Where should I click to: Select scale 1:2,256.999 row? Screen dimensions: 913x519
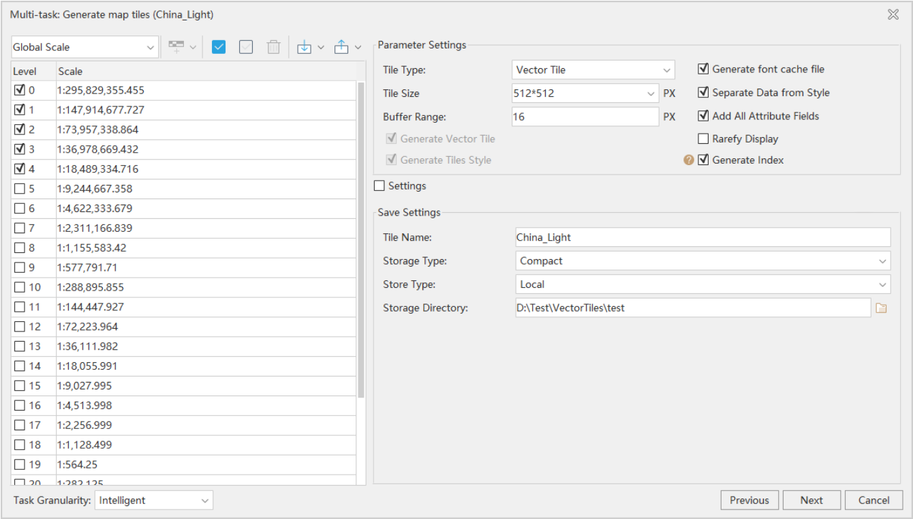pos(184,426)
